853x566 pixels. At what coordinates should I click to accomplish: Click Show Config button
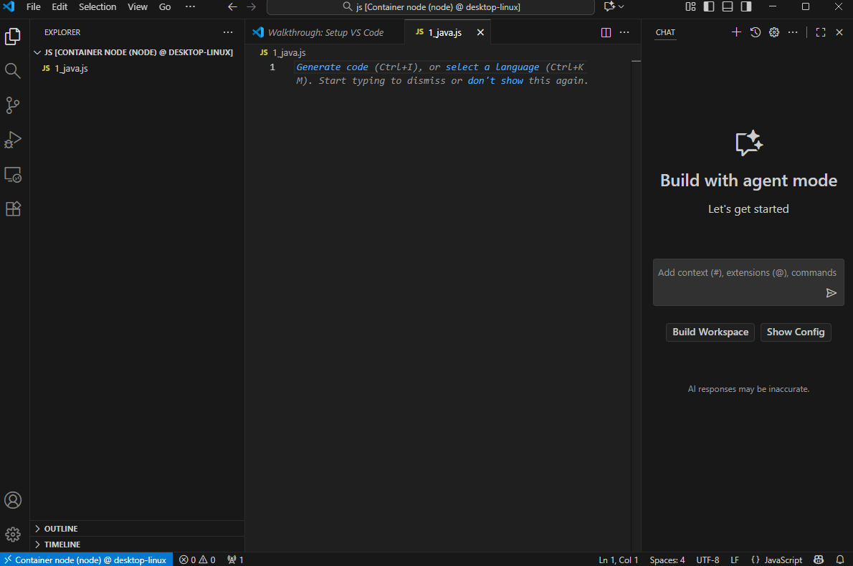[x=796, y=332]
